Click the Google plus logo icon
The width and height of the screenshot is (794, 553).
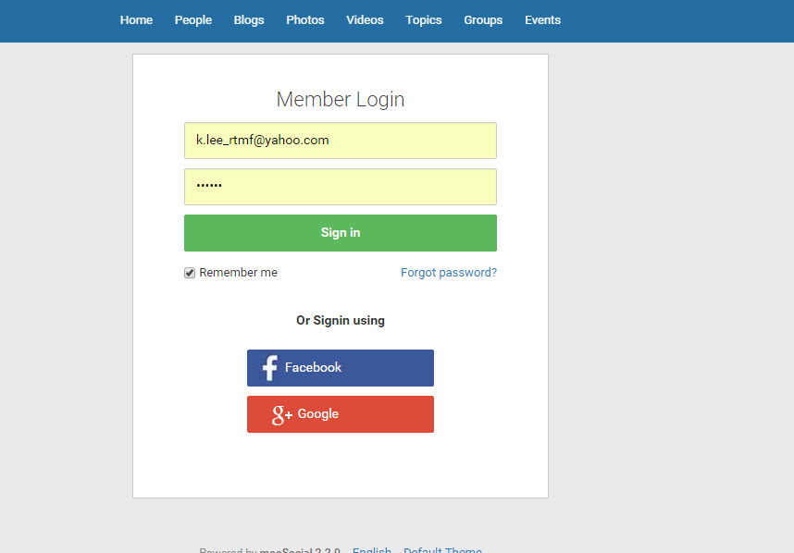click(x=281, y=415)
